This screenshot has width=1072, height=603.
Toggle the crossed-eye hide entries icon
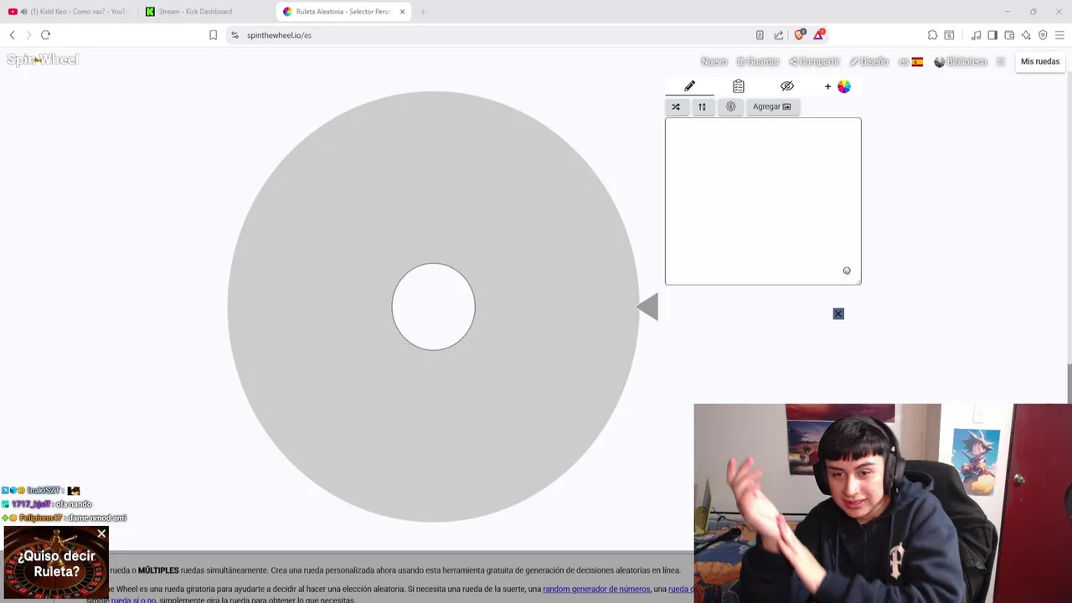click(786, 86)
